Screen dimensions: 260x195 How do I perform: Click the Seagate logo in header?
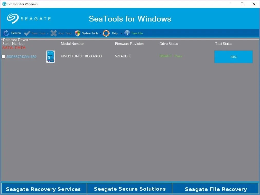coord(29,18)
